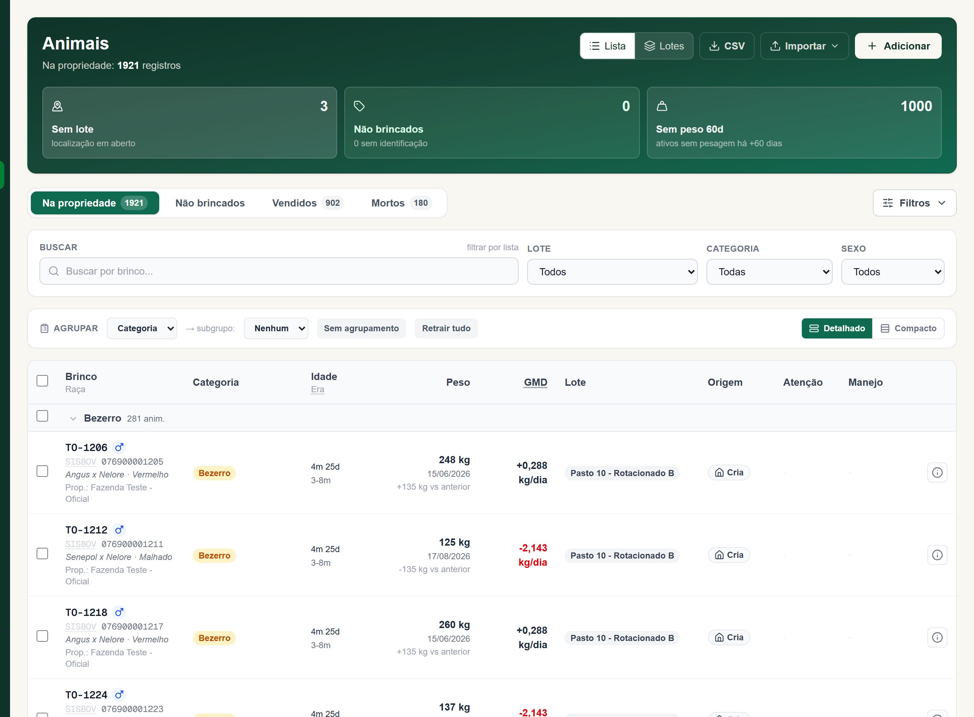The image size is (974, 717).
Task: Select the checkbox for animal TO-1218
Action: [x=43, y=636]
